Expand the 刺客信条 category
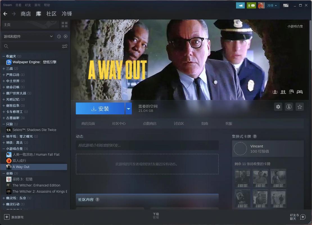The height and width of the screenshot is (225, 312). click(x=4, y=106)
